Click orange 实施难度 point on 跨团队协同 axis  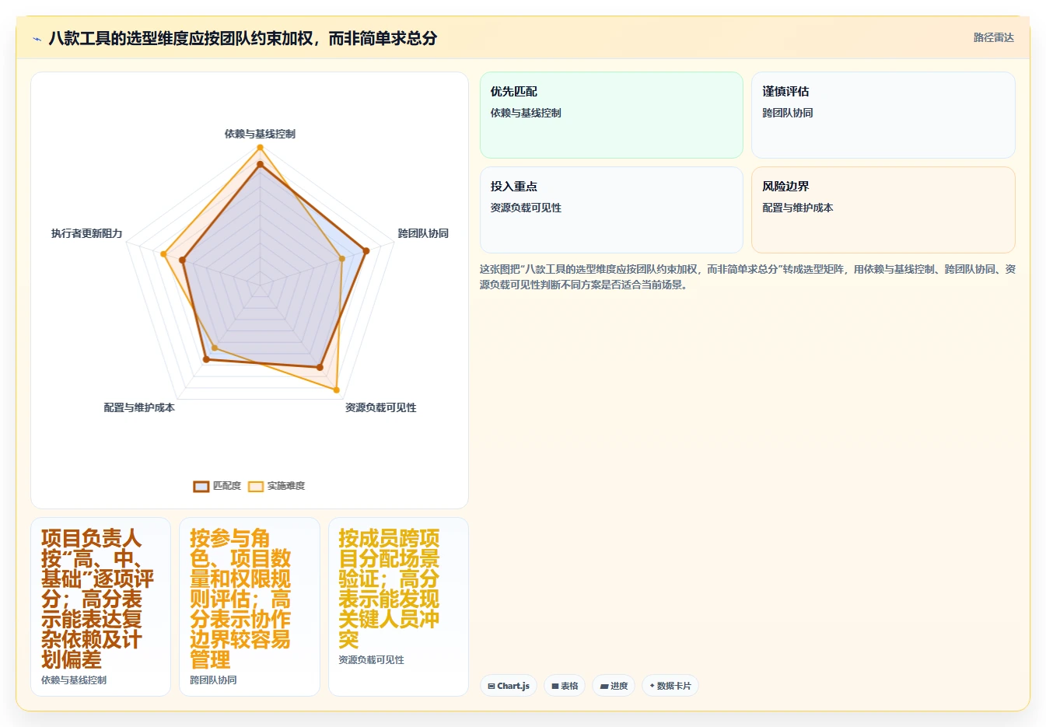(341, 258)
